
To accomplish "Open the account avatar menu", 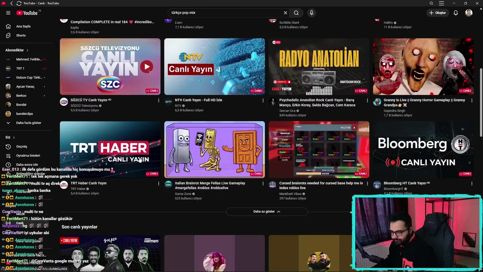I will [469, 13].
